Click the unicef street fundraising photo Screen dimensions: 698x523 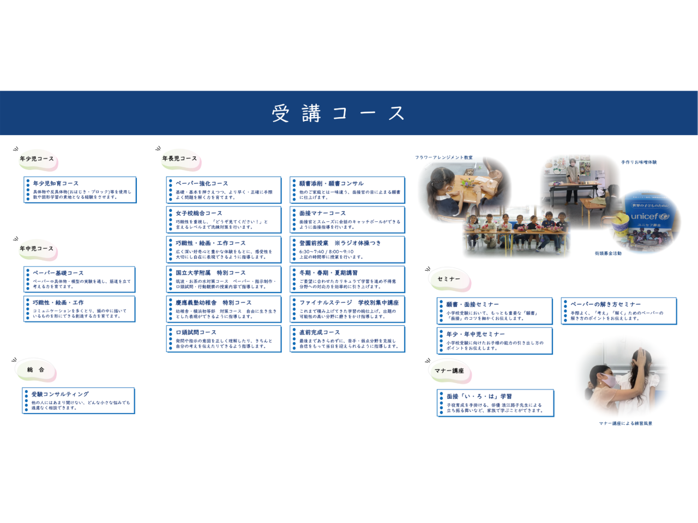pos(649,221)
